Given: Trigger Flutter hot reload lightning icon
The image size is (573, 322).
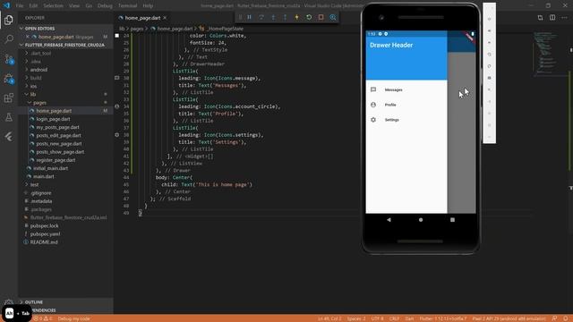Looking at the screenshot, I should click(x=296, y=17).
